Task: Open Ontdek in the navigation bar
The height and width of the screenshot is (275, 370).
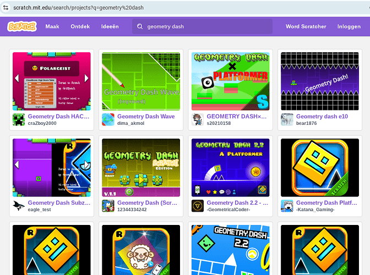Action: [x=80, y=26]
